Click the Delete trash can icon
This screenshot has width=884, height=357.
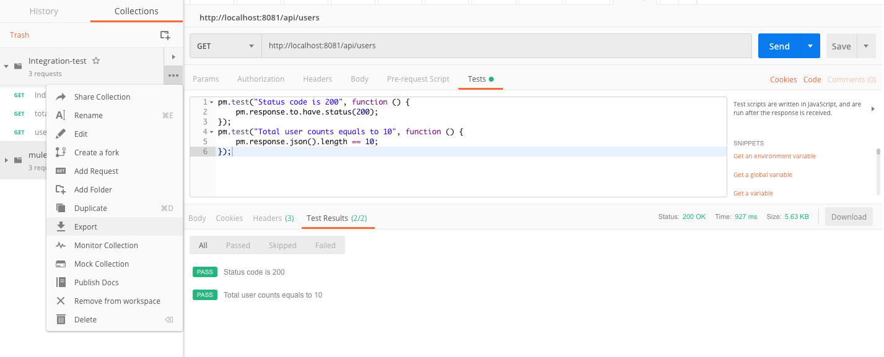[x=61, y=320]
